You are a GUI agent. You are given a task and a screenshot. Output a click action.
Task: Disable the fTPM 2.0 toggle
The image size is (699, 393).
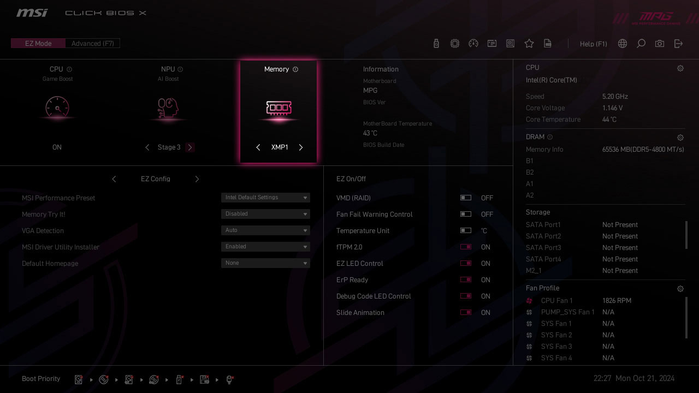(x=466, y=247)
